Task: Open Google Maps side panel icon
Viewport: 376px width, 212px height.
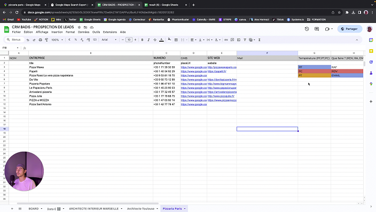Action: (371, 84)
